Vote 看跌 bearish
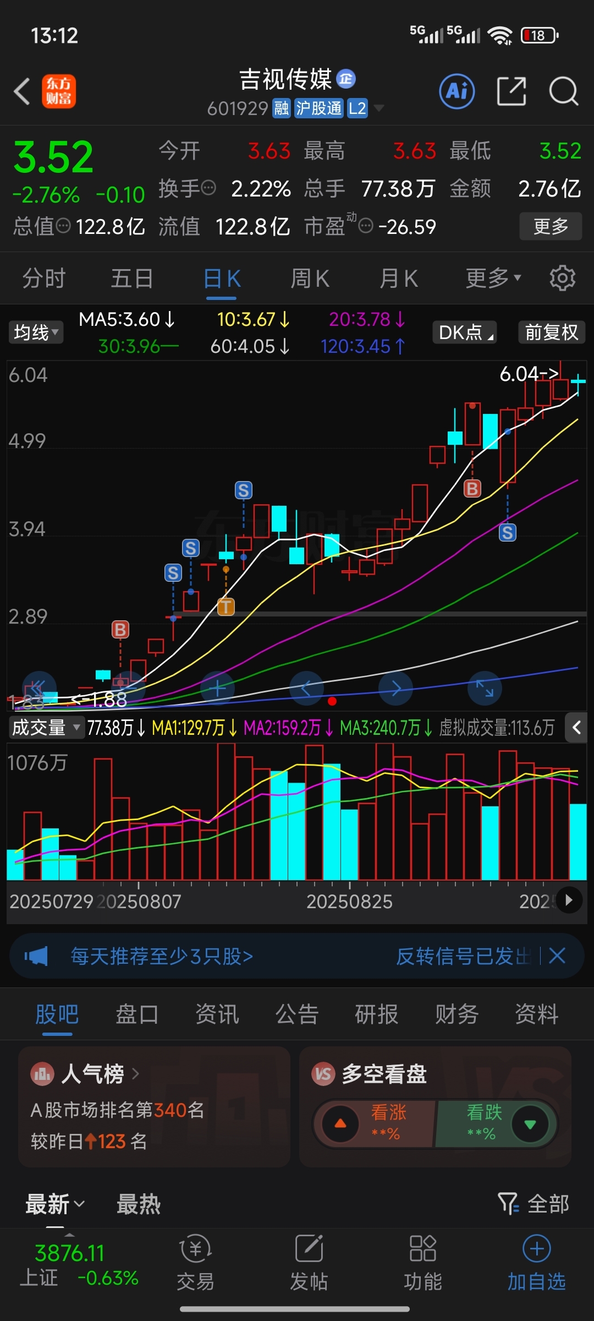The image size is (594, 1321). point(496,1123)
